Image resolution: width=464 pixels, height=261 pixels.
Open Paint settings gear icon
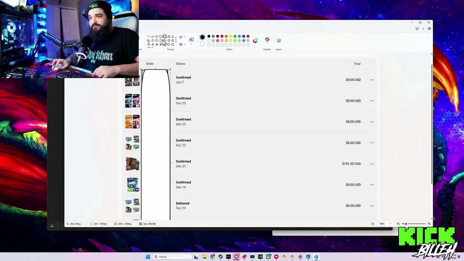(x=429, y=29)
